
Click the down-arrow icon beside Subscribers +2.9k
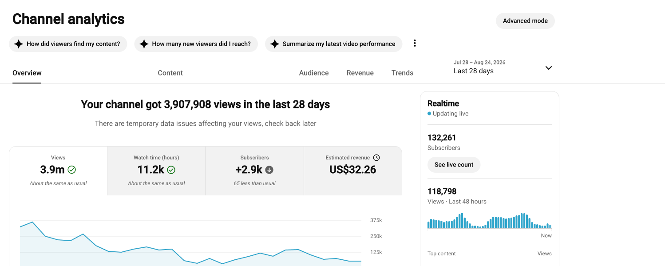click(269, 170)
